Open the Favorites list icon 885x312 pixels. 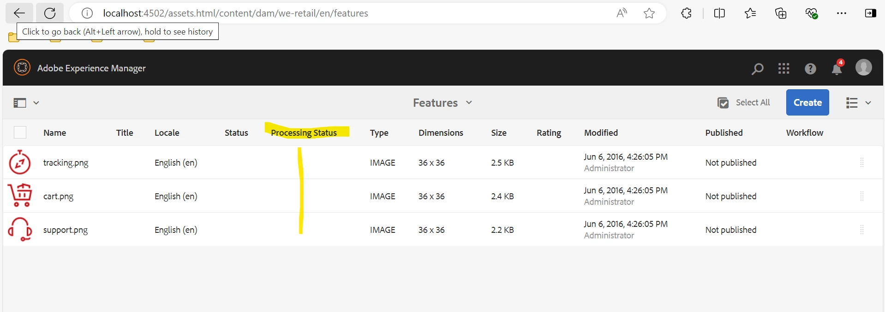click(x=750, y=13)
